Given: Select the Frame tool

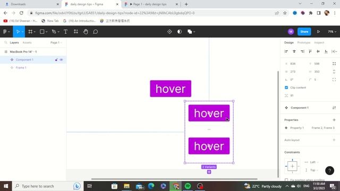Looking at the screenshot, I should [x=30, y=32].
